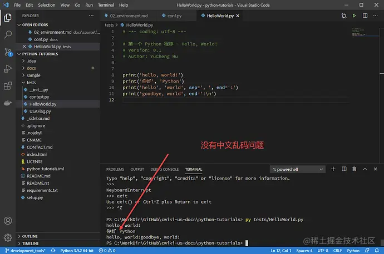Open errors and warnings count in status bar
384x254 pixels.
(x=107, y=251)
